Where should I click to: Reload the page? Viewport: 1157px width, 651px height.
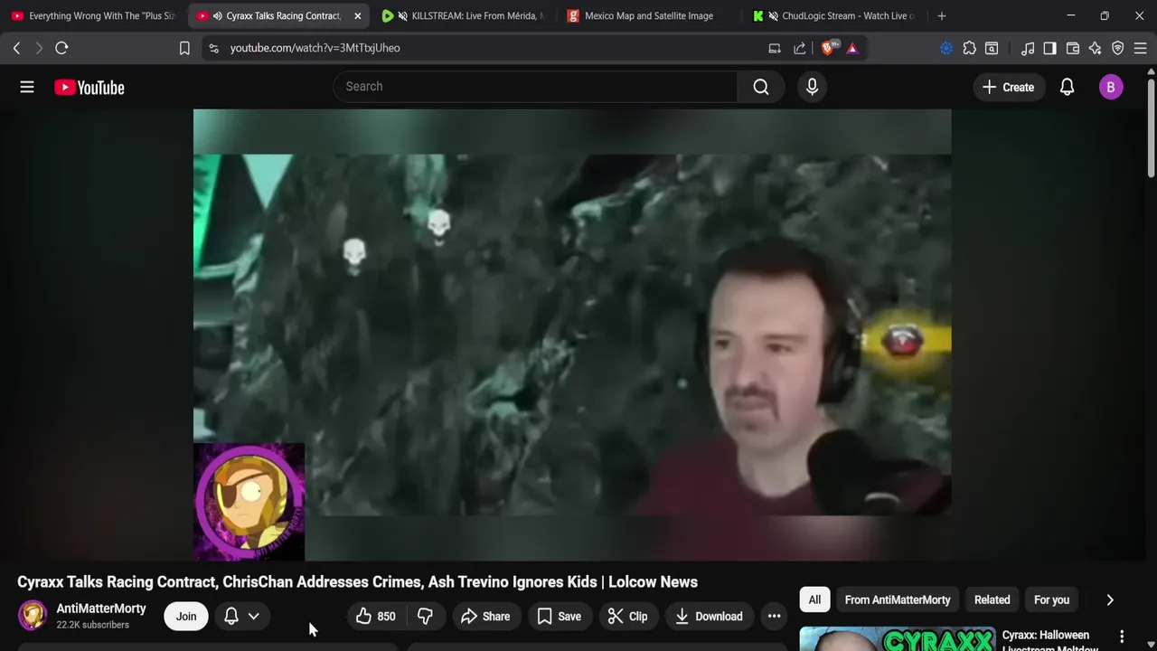pos(61,48)
